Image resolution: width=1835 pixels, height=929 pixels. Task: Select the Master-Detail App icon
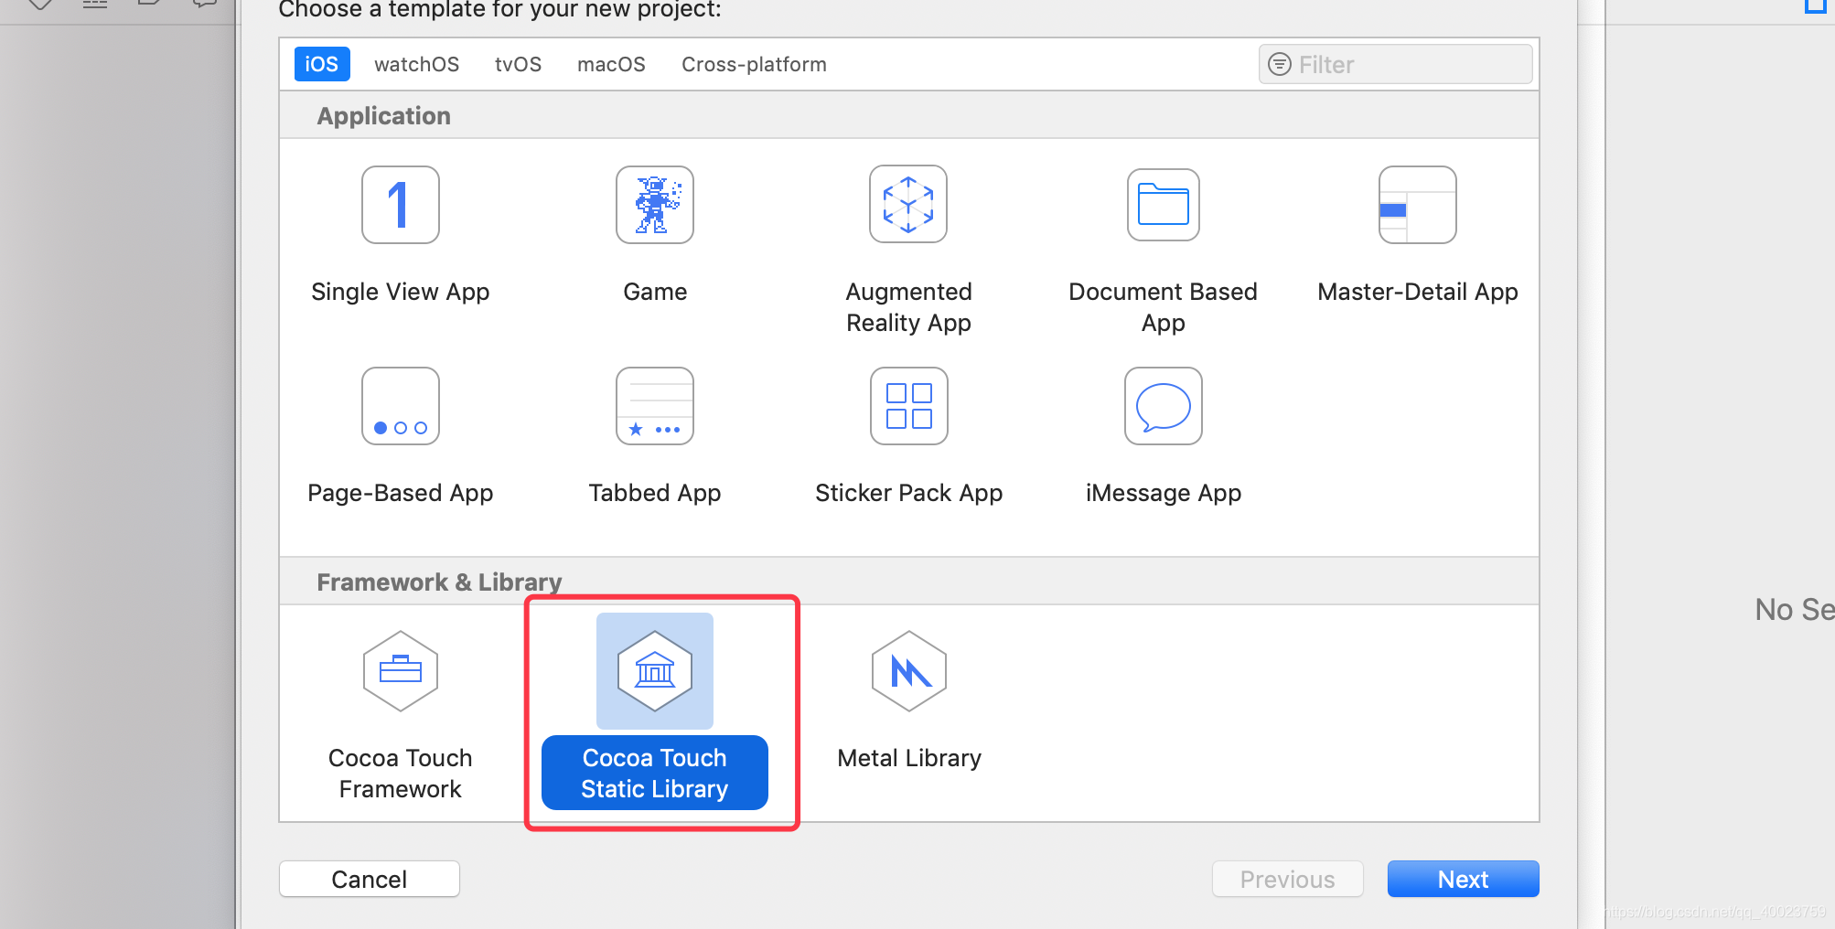click(x=1418, y=205)
